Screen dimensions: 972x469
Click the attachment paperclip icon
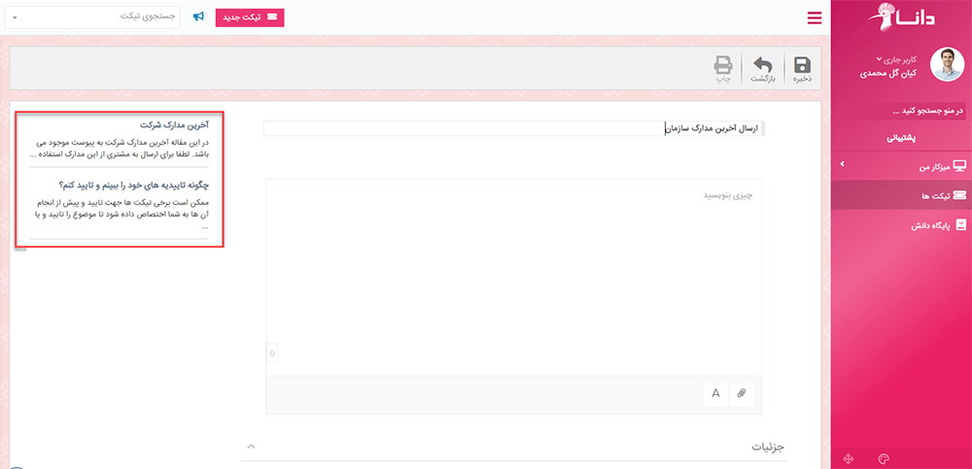tap(742, 393)
